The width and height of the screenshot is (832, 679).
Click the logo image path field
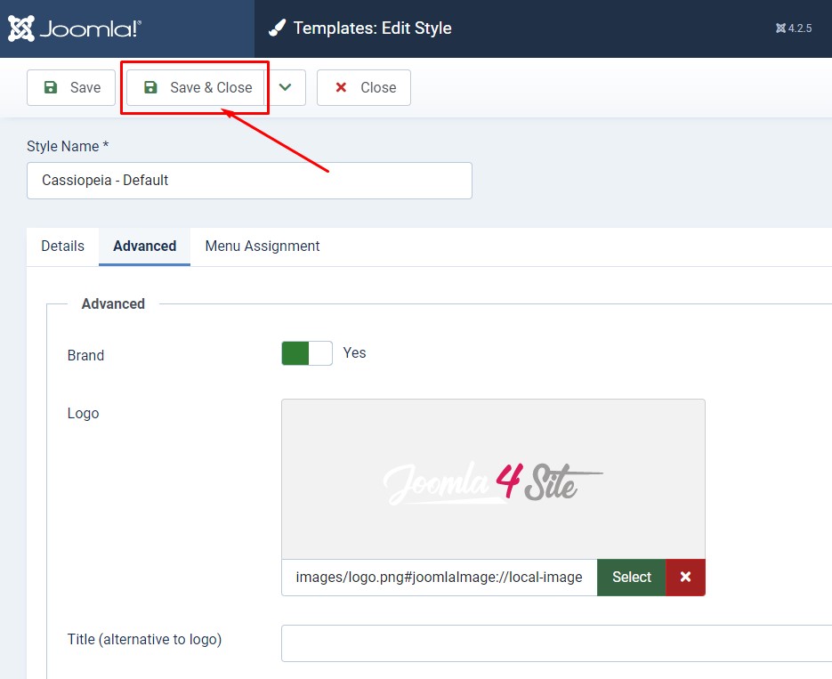(x=439, y=577)
